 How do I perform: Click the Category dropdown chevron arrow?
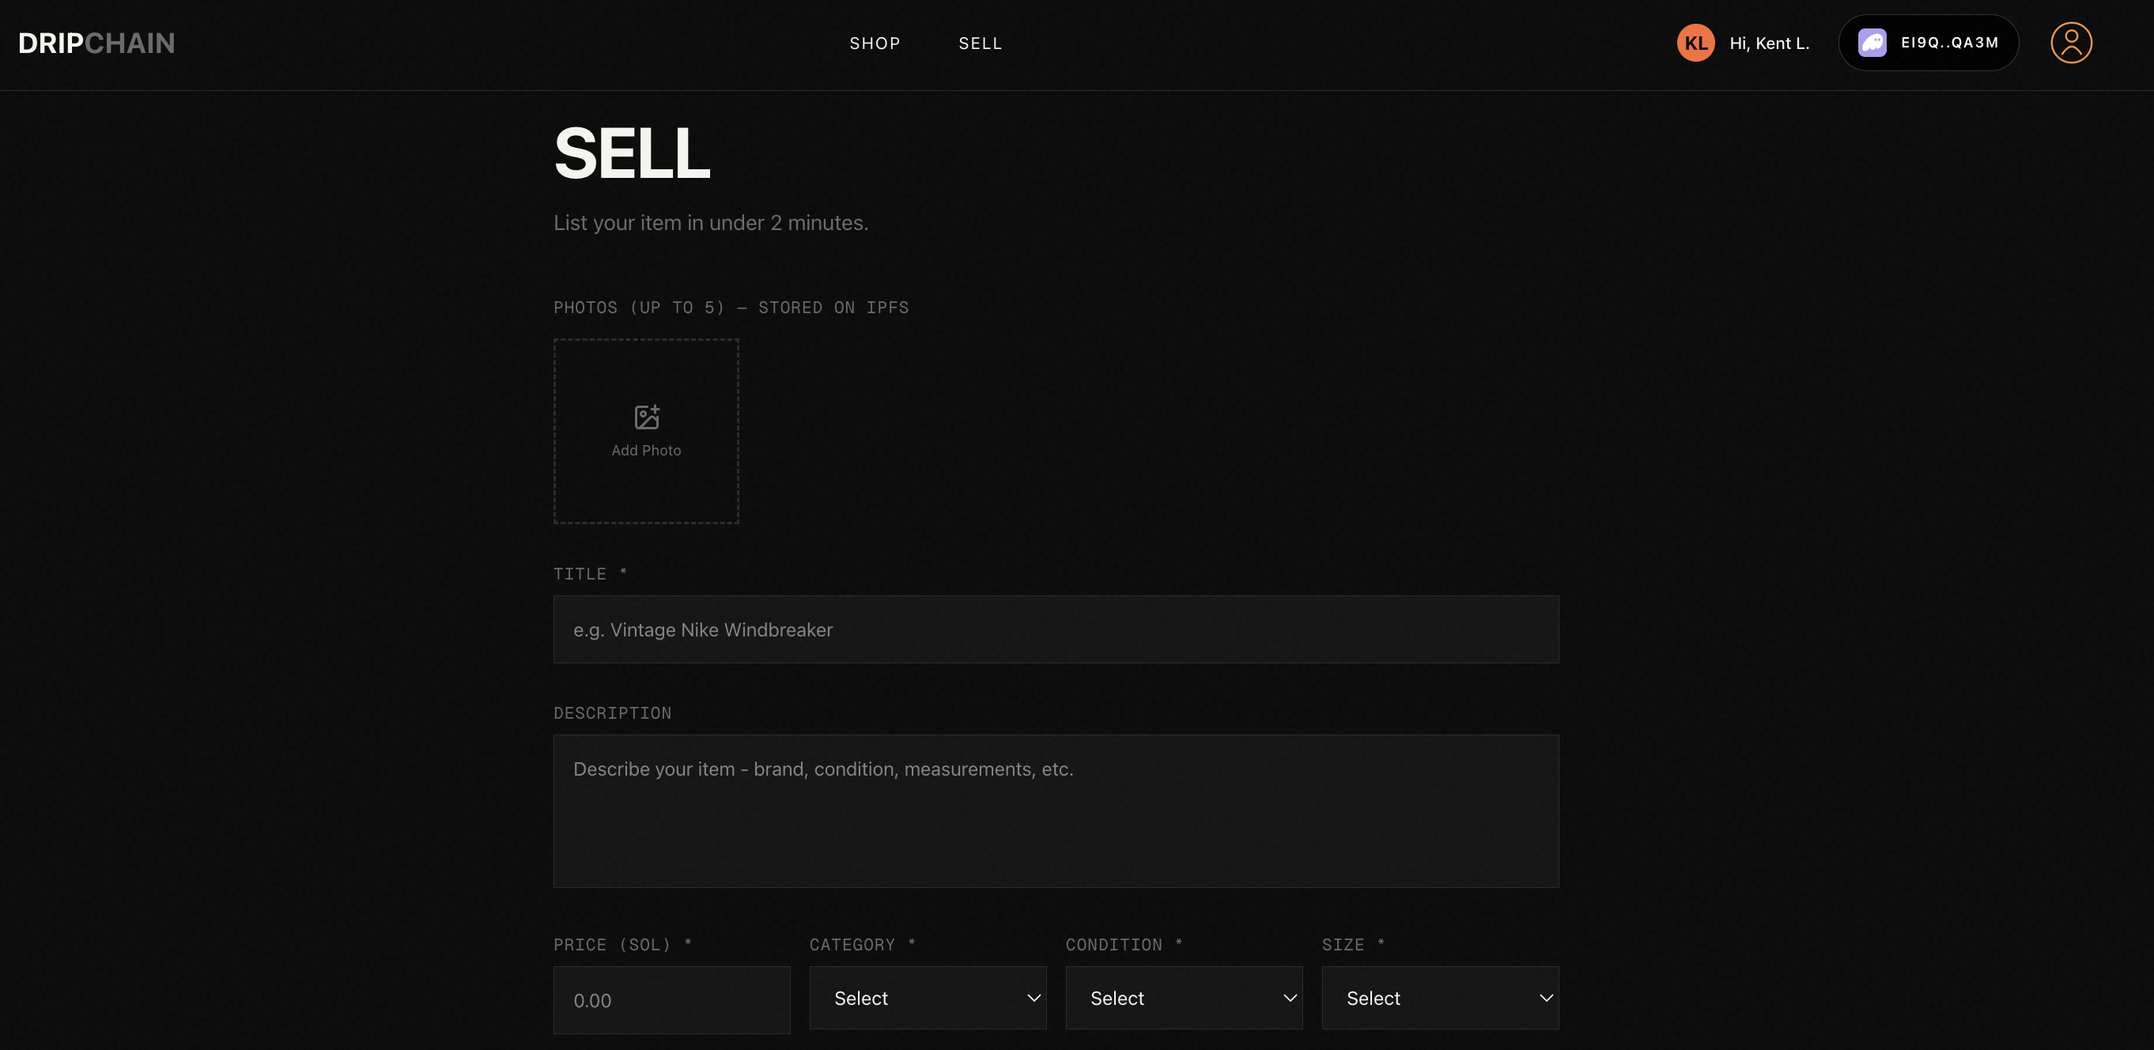1034,998
